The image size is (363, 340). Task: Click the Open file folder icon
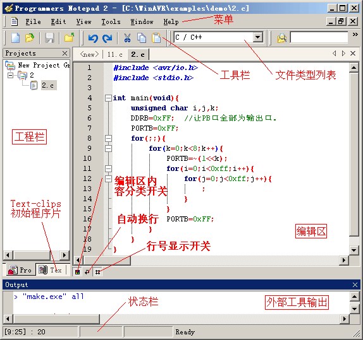[29, 38]
